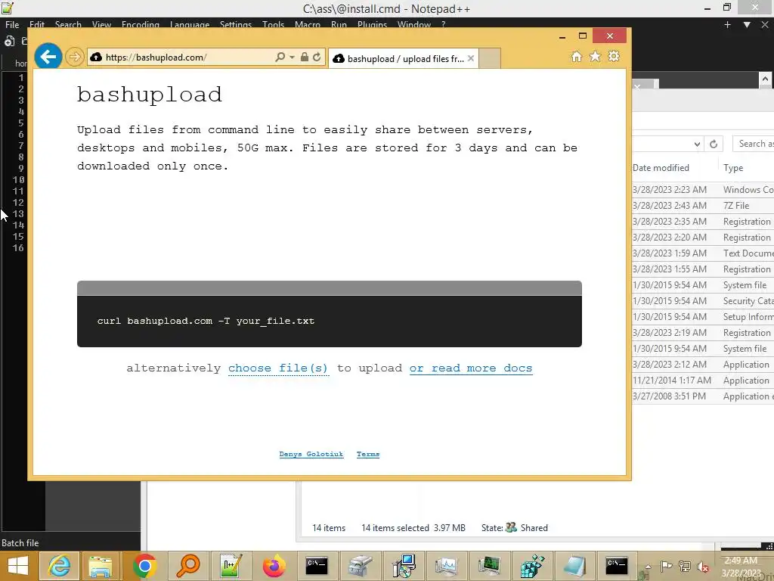Open the installer disc icon on the taskbar
This screenshot has width=774, height=581.
[404, 566]
